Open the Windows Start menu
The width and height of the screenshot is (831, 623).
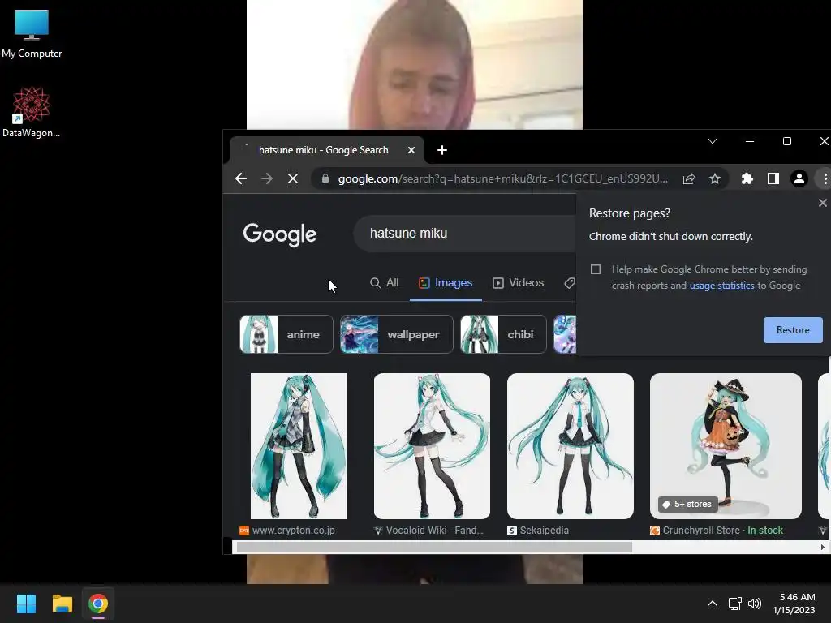click(x=26, y=604)
